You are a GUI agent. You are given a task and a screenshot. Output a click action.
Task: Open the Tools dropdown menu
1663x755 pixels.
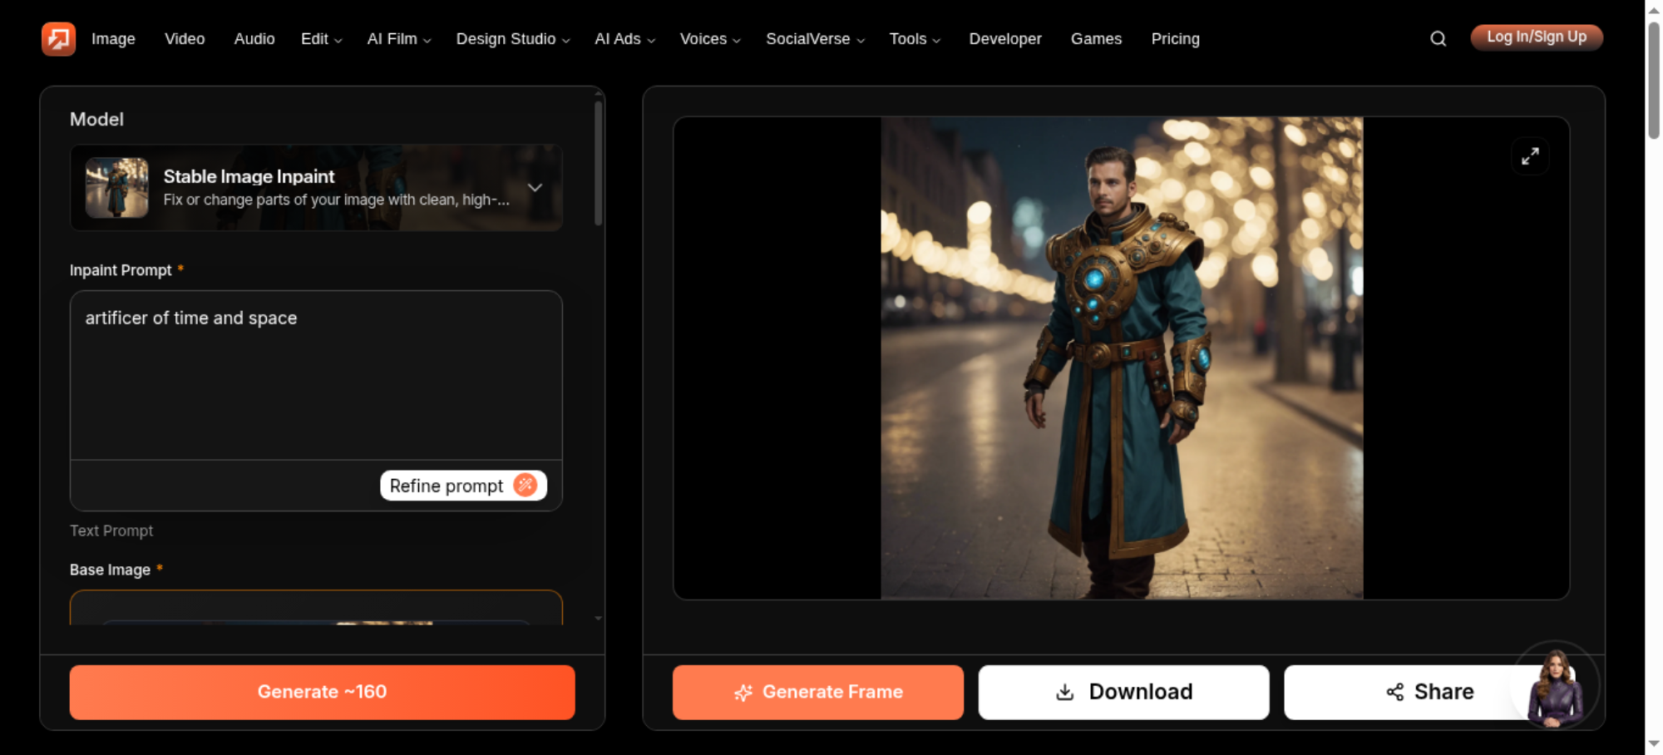914,39
